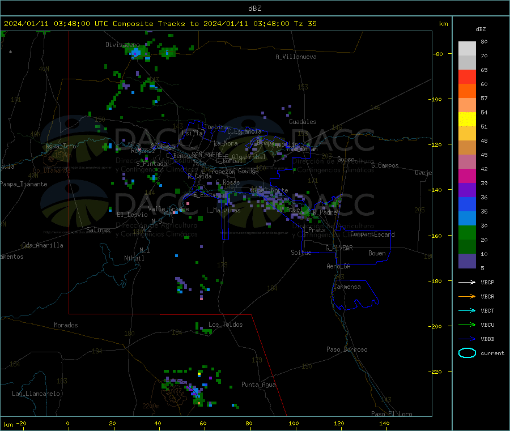The height and width of the screenshot is (431, 510).
Task: Click the CompantEscand map label
Action: tap(372, 234)
